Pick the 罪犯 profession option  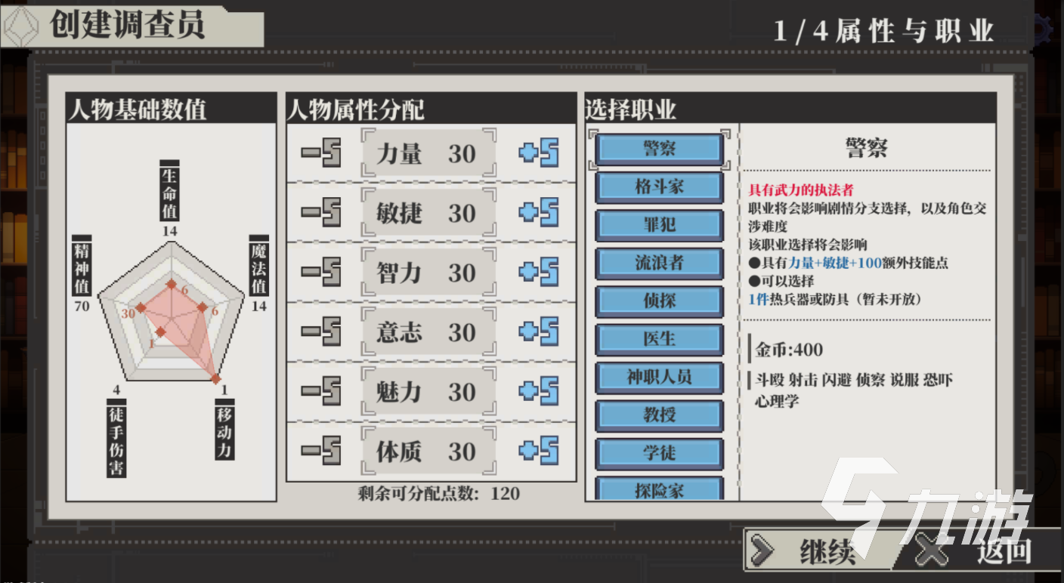click(x=659, y=225)
